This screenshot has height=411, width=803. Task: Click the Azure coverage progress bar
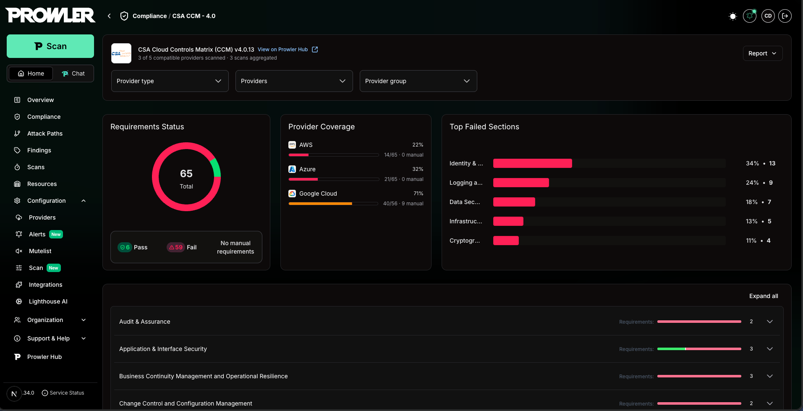point(334,179)
